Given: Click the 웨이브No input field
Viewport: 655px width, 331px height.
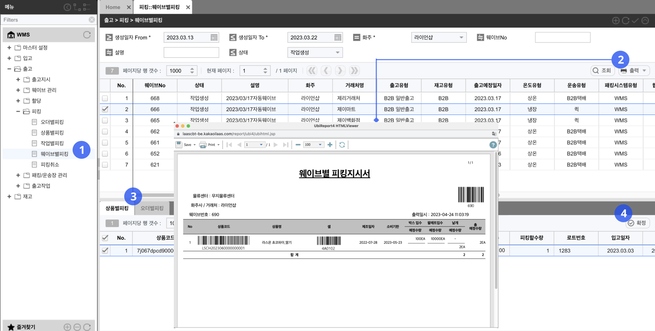Looking at the screenshot, I should click(x=562, y=38).
